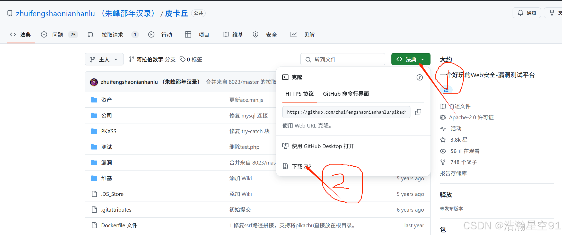
Task: Open the 行动 tab
Action: pos(160,35)
